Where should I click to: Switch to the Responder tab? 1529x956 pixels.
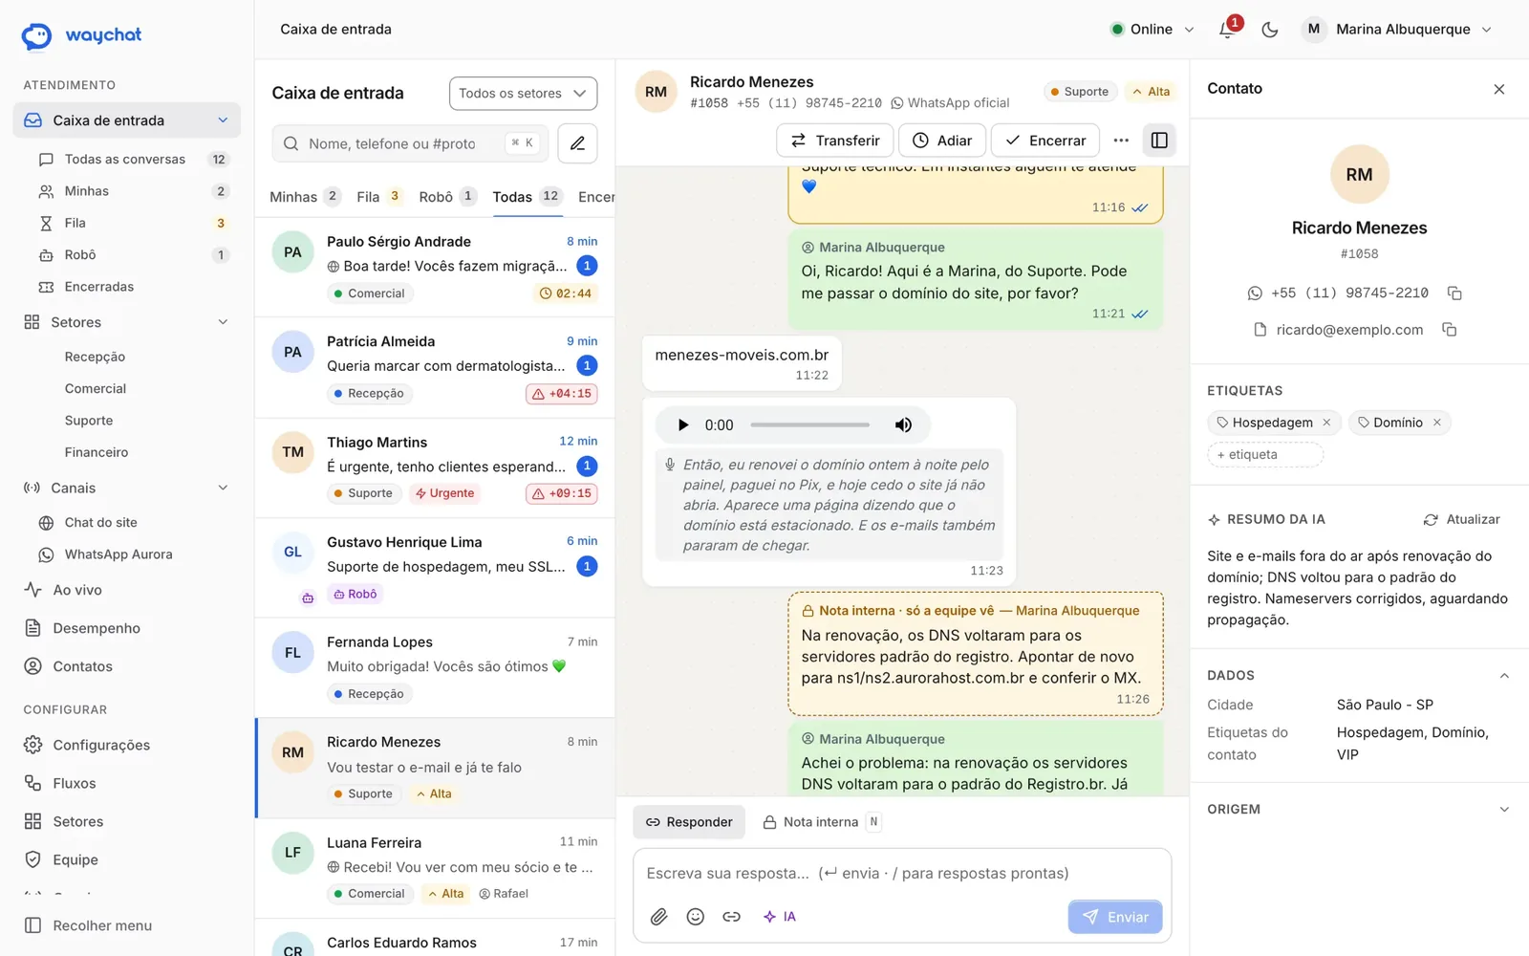[x=689, y=822]
